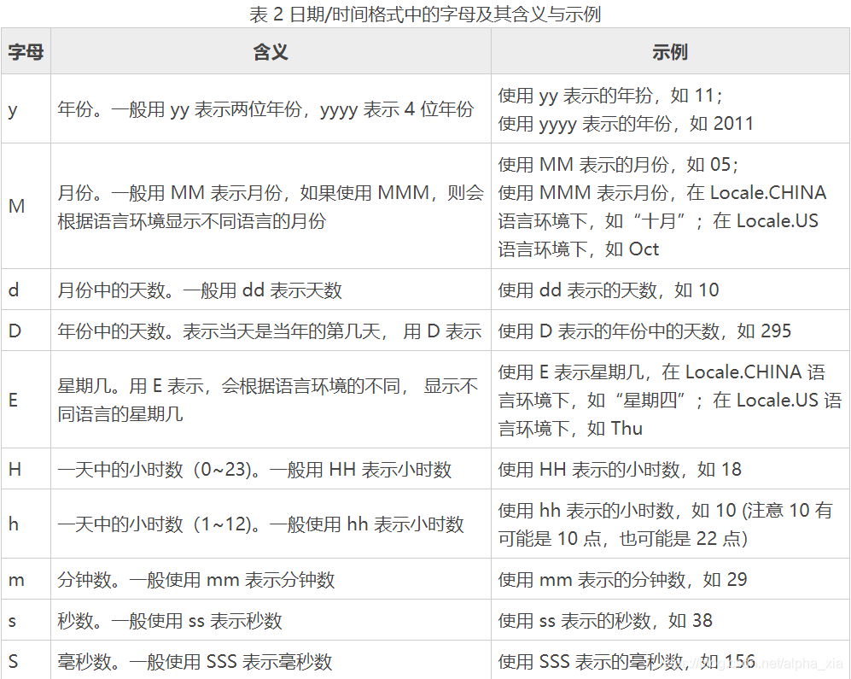The height and width of the screenshot is (679, 851).
Task: Click the table caption '表 2 日期/时间格式中的字母及其含义与示例'
Action: pyautogui.click(x=425, y=15)
